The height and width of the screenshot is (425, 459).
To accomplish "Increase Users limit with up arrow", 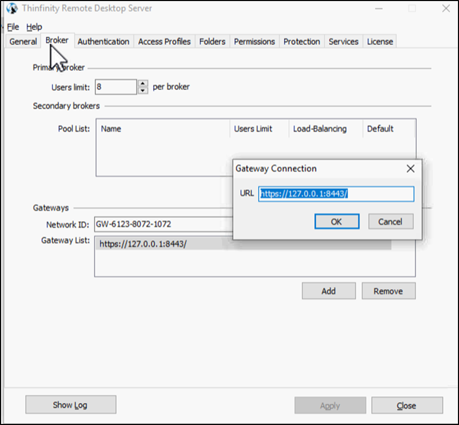I will coord(143,83).
